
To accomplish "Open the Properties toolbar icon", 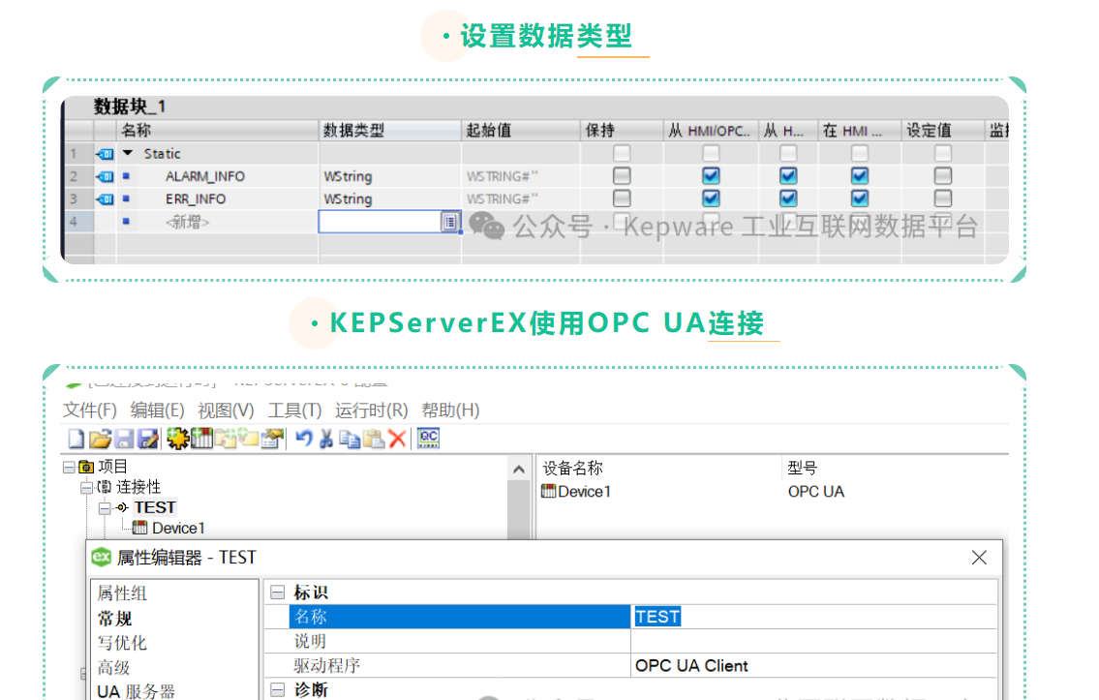I will [x=273, y=439].
